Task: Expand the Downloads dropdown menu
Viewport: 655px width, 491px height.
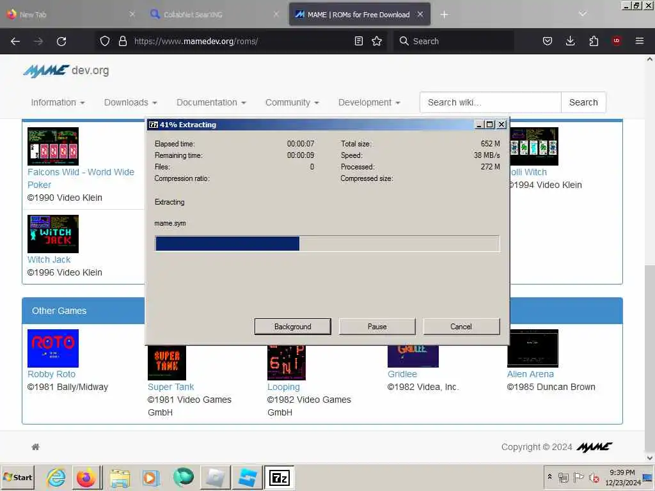Action: (130, 103)
